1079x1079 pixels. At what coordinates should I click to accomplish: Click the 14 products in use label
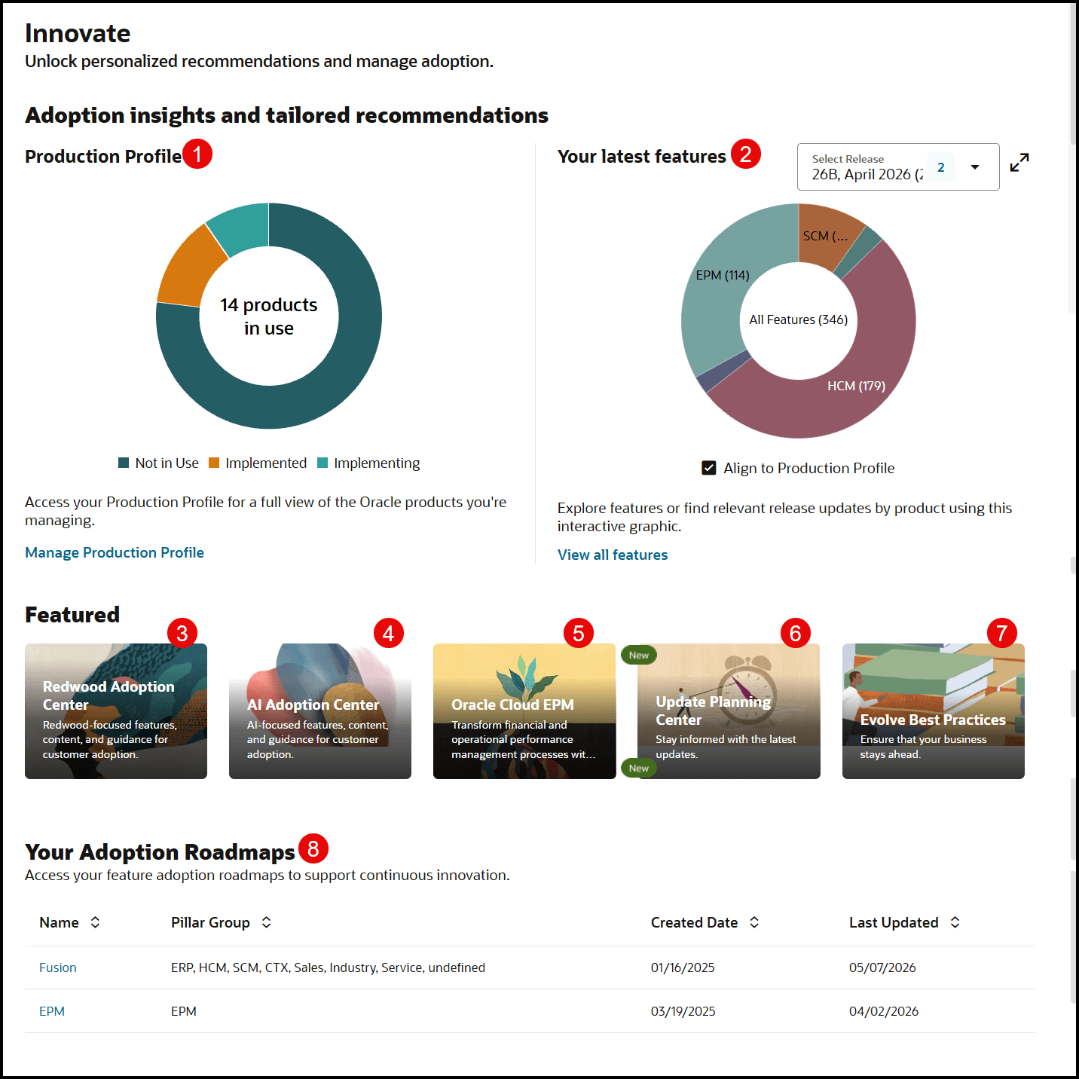(x=269, y=316)
